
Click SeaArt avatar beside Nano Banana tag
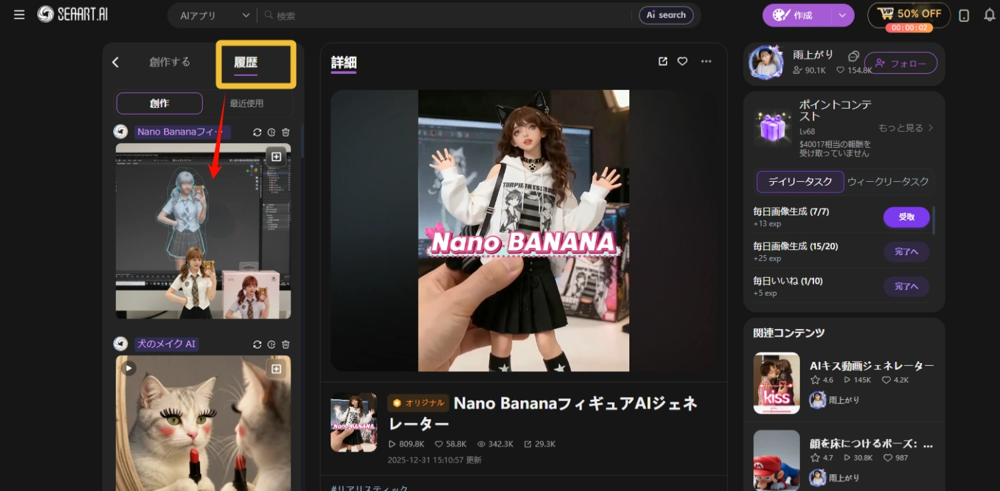(121, 132)
